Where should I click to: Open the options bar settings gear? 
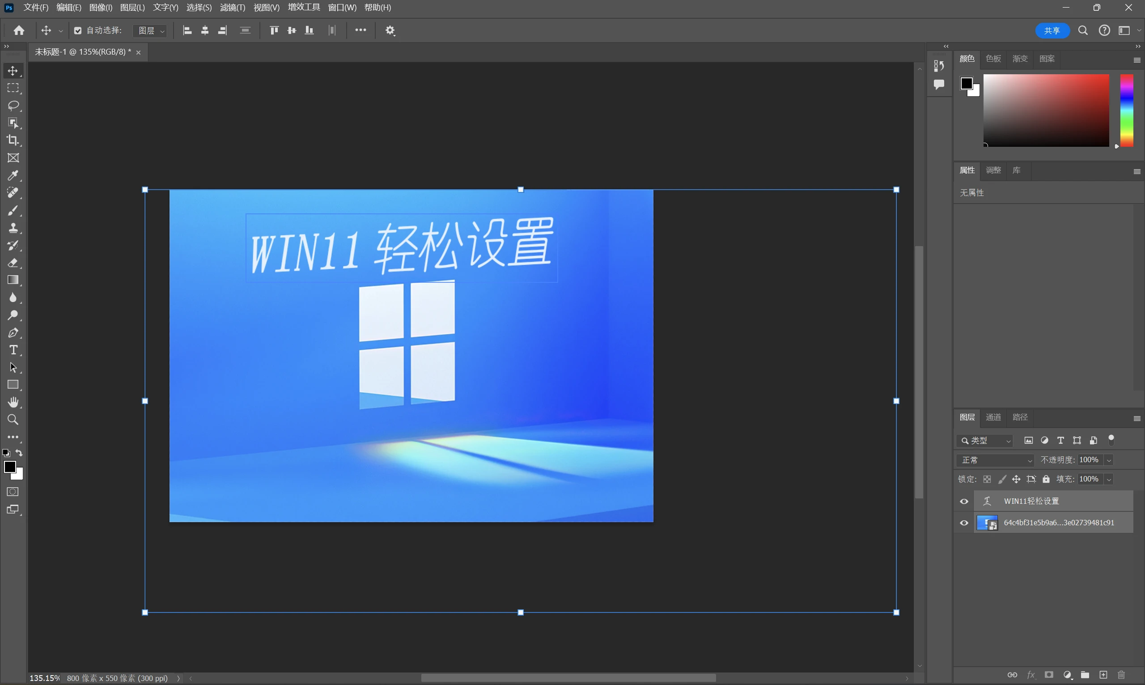390,30
